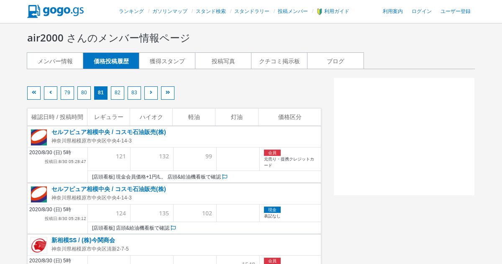Screen dimensions: 502x264
Task: Click the beginner mark icon beside 利用ガイド
Action: click(x=320, y=12)
